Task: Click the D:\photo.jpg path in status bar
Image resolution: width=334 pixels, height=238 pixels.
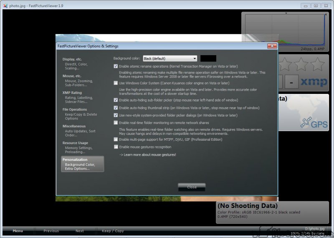Action: tap(315, 229)
